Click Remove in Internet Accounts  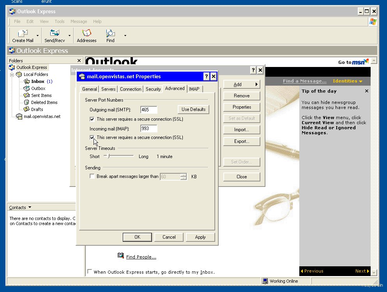coord(242,96)
